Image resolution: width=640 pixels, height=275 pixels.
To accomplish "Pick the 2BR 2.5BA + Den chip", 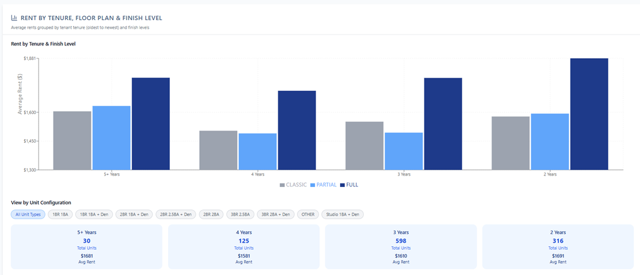I will pyautogui.click(x=176, y=215).
